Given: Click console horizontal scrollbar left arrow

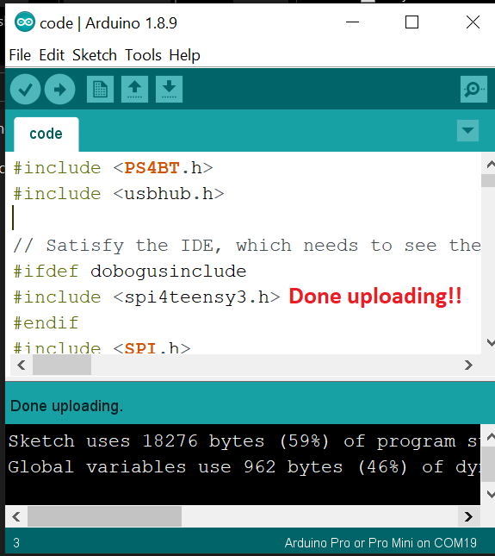Looking at the screenshot, I should pos(16,516).
